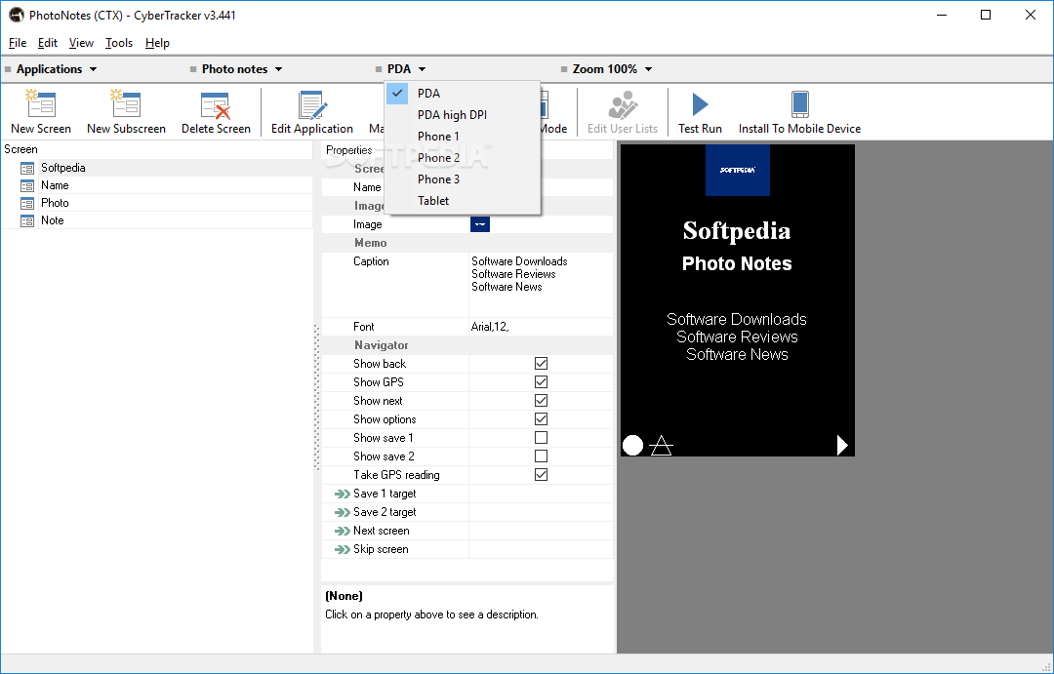
Task: Click the Skip screen value cell
Action: click(x=541, y=550)
